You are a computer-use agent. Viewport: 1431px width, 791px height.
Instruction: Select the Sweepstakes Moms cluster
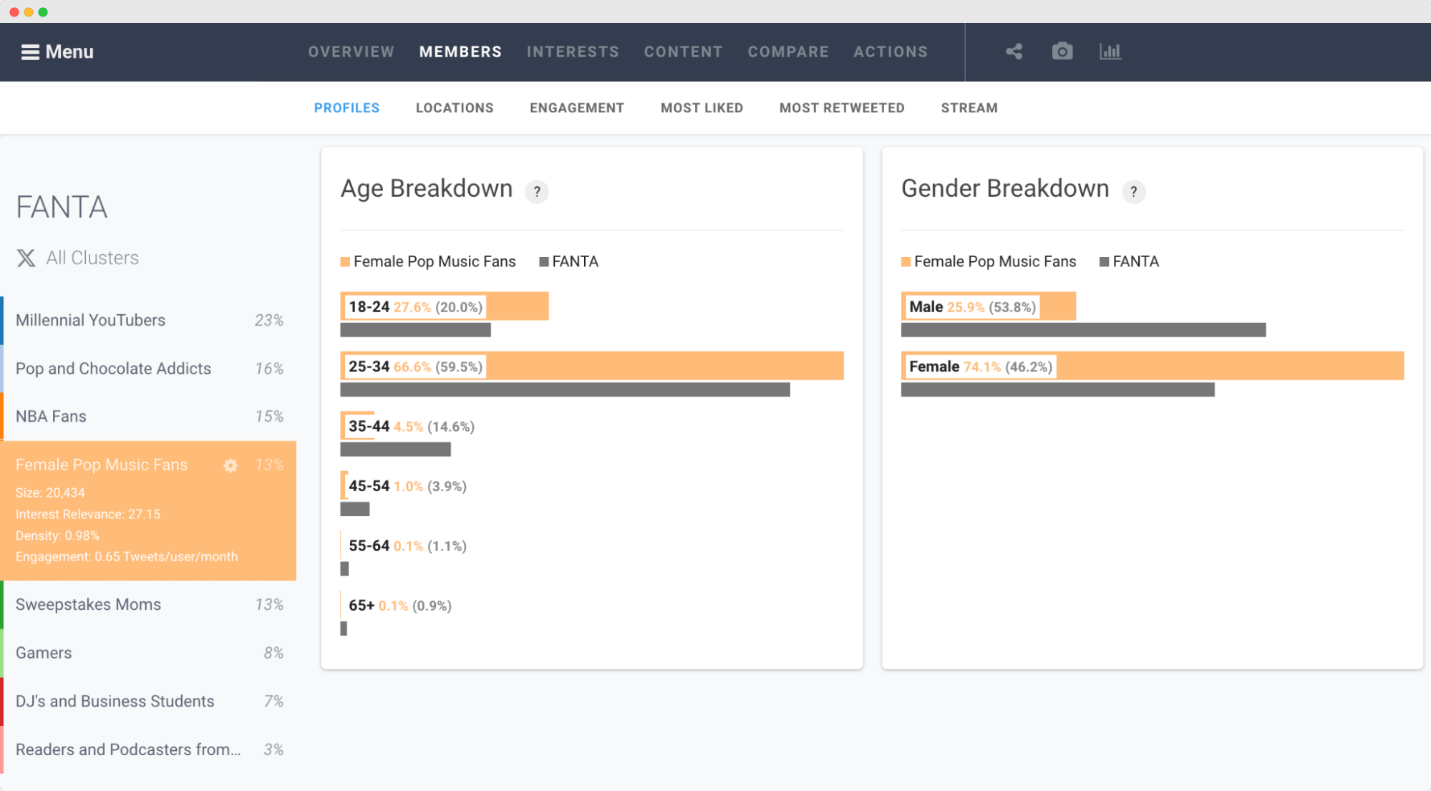pos(148,605)
